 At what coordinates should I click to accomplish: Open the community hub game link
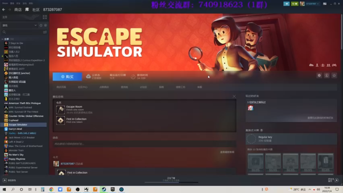point(83,87)
